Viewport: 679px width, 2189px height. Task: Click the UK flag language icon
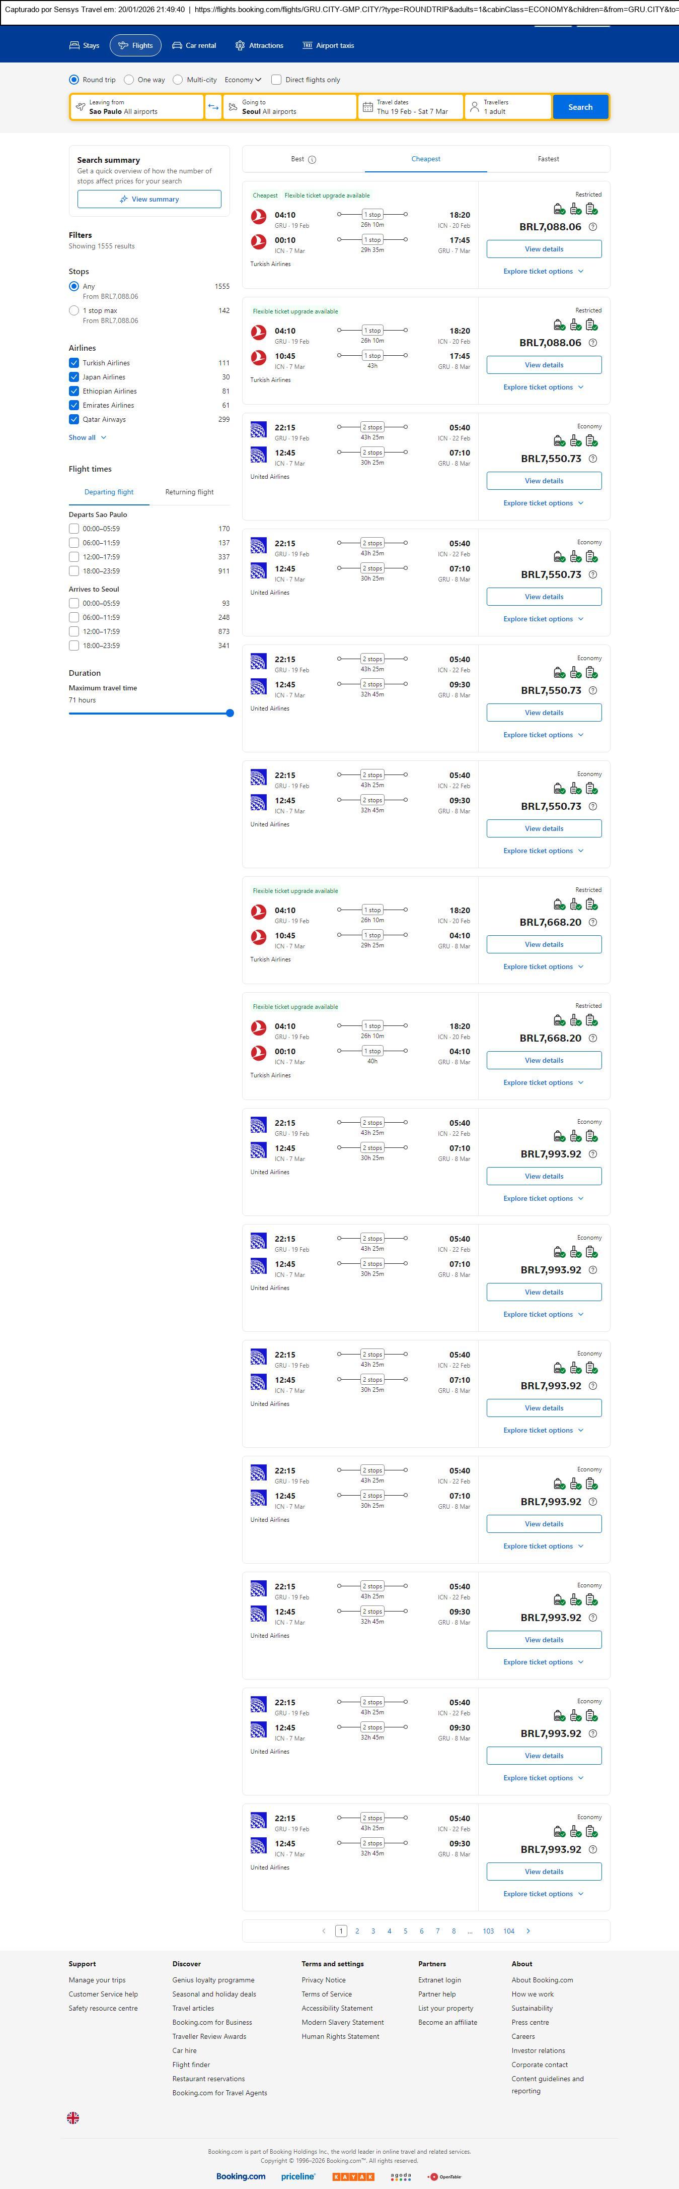click(73, 2117)
